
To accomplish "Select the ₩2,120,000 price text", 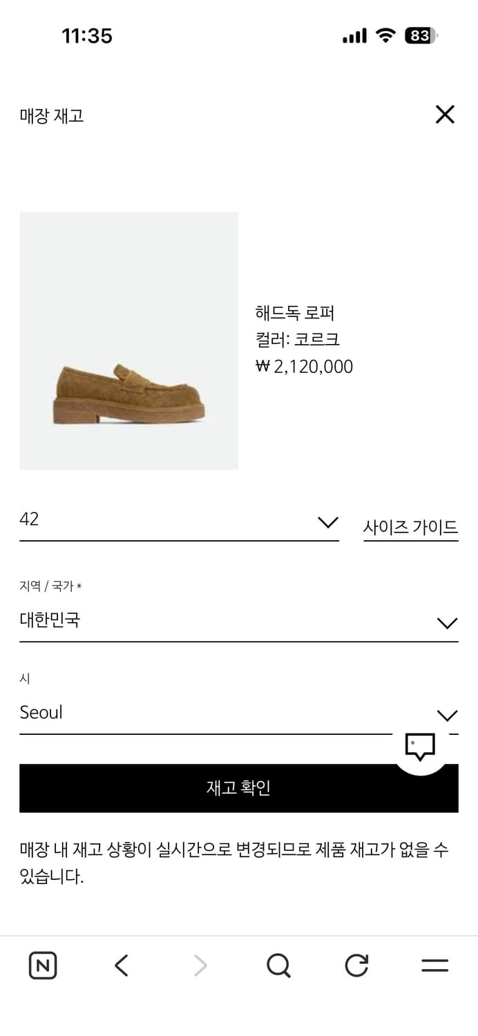I will [x=304, y=366].
